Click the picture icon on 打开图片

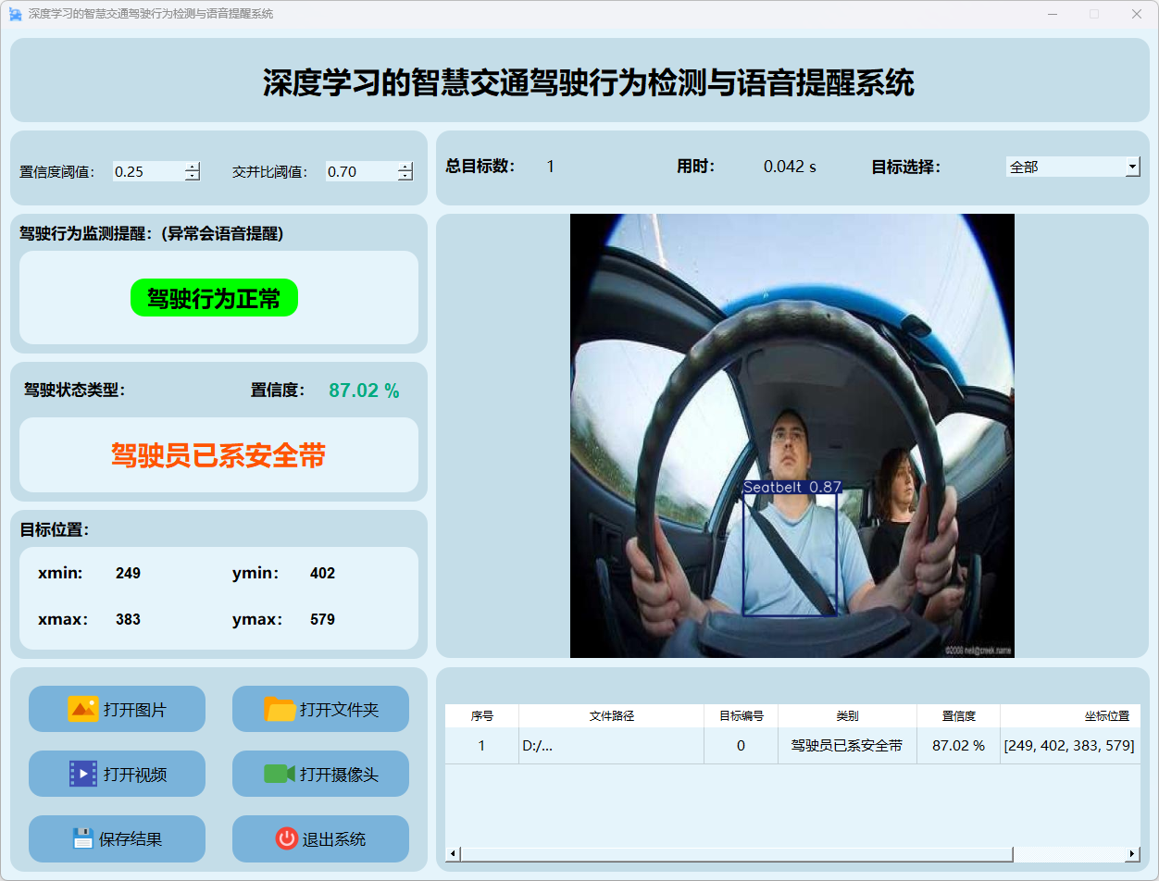(82, 709)
